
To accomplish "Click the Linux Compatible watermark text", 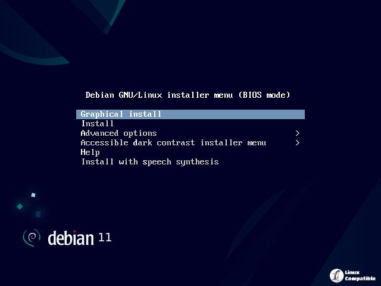I will coord(360,275).
